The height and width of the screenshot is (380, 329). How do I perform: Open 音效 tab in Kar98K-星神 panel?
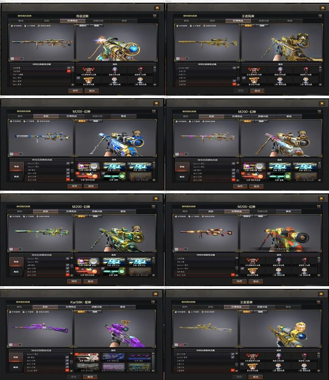(x=122, y=307)
